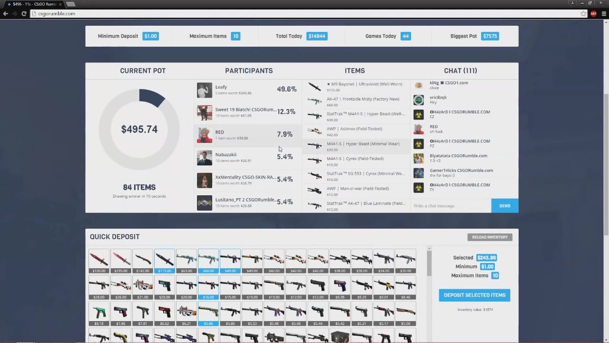Open Leafy's participant entry
This screenshot has height=343, width=609.
[248, 90]
